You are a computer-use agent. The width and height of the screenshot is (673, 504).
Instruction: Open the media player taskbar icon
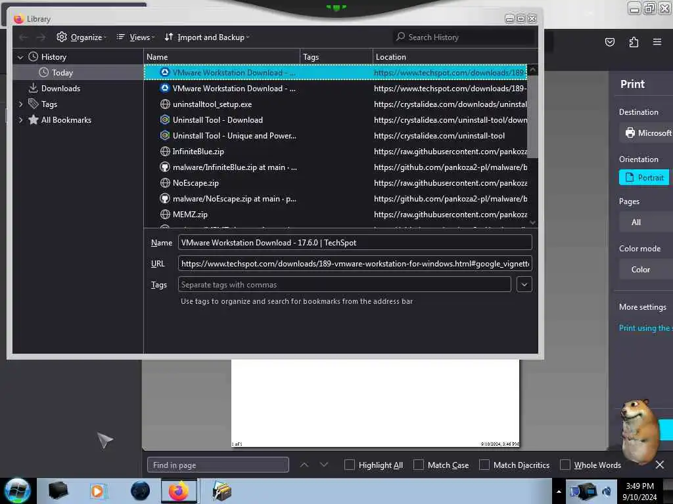pyautogui.click(x=97, y=491)
